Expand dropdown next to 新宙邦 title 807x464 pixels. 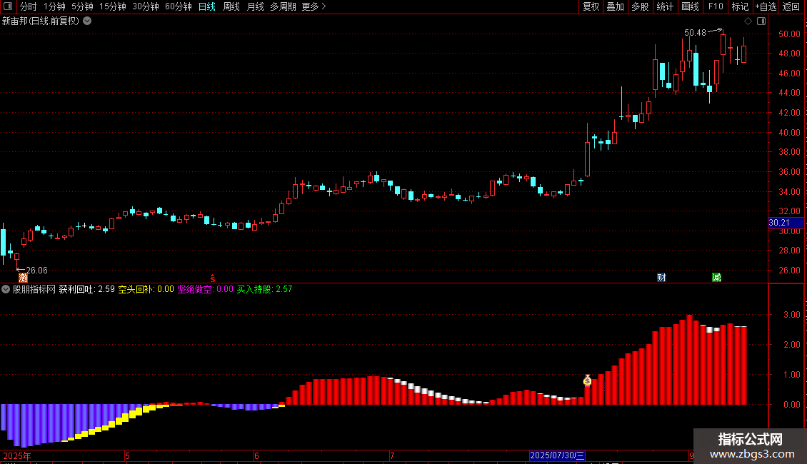88,21
